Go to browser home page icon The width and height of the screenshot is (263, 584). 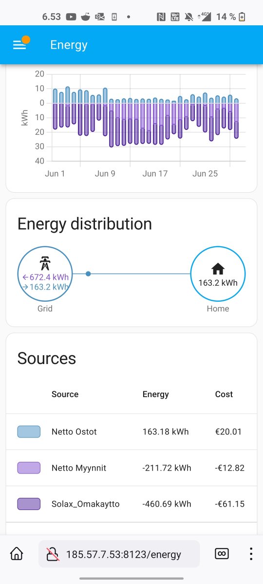pyautogui.click(x=17, y=554)
